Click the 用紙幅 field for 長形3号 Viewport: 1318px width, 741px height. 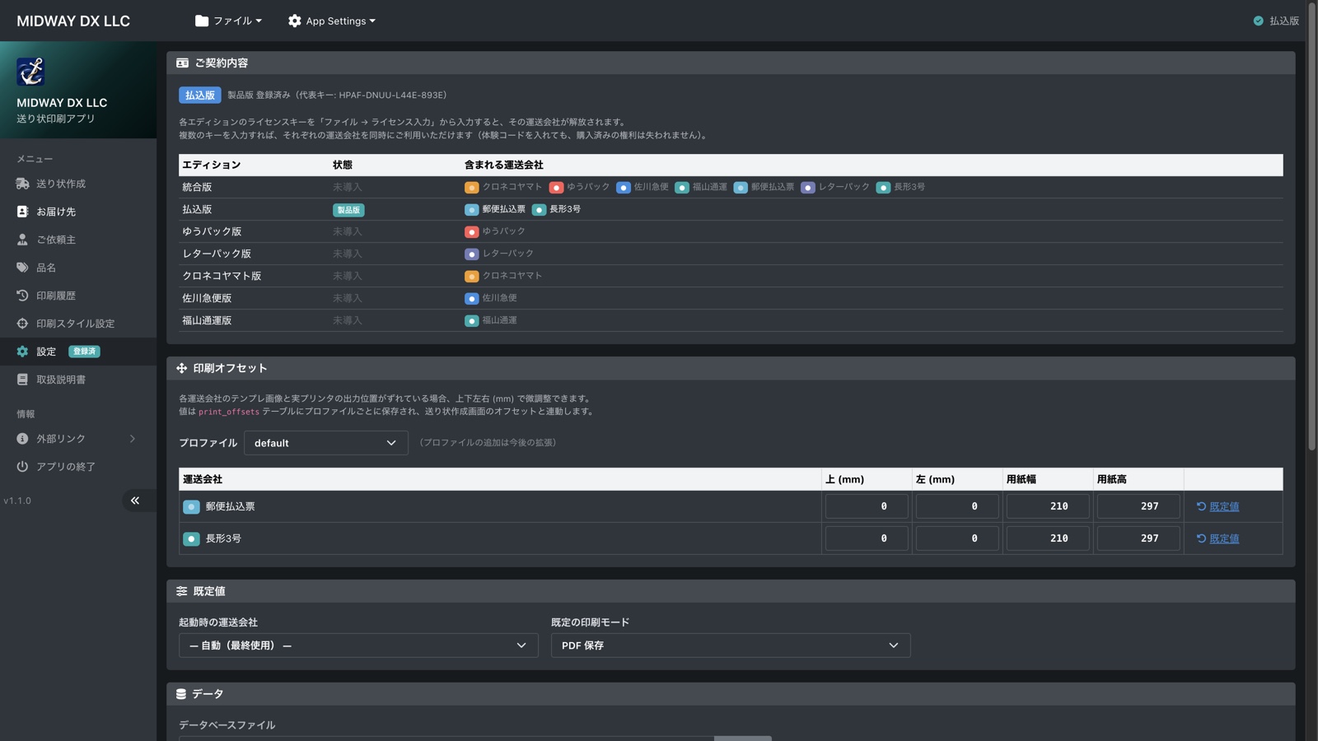1048,538
